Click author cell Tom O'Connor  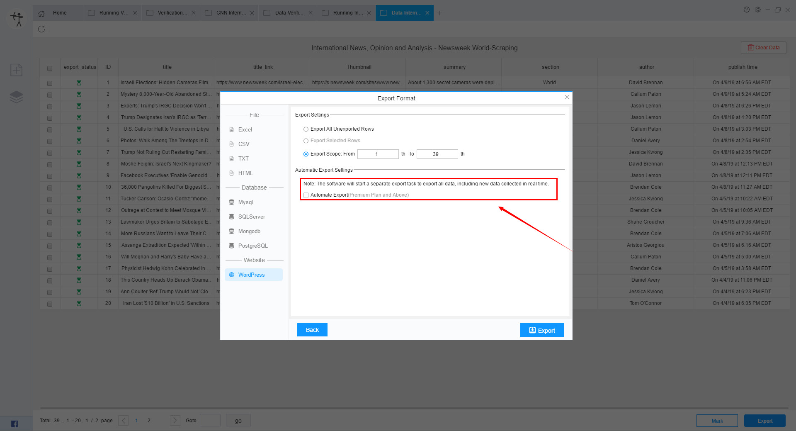646,303
